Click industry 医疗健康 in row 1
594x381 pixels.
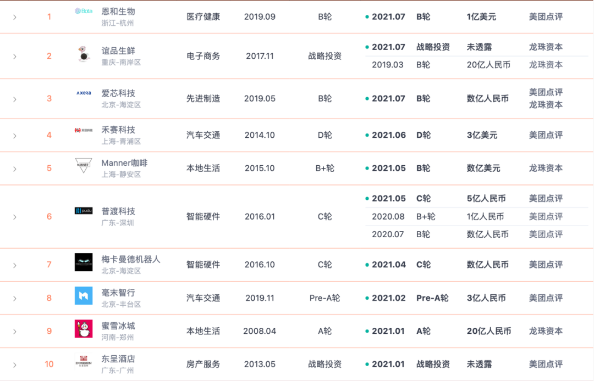(x=203, y=16)
